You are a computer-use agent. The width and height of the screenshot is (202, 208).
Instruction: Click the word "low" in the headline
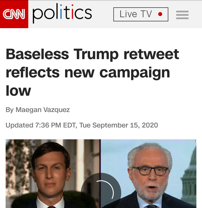pos(18,91)
